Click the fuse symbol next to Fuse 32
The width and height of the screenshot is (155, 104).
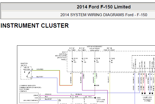95,60
